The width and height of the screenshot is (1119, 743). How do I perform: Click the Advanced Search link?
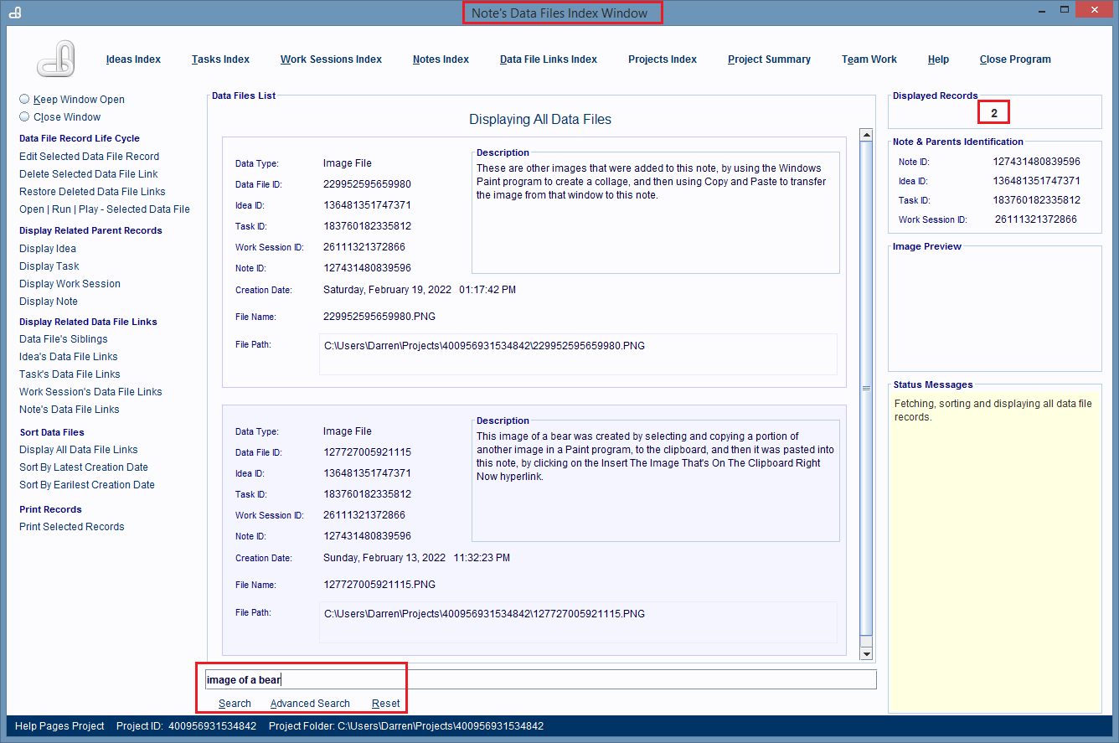click(x=310, y=704)
